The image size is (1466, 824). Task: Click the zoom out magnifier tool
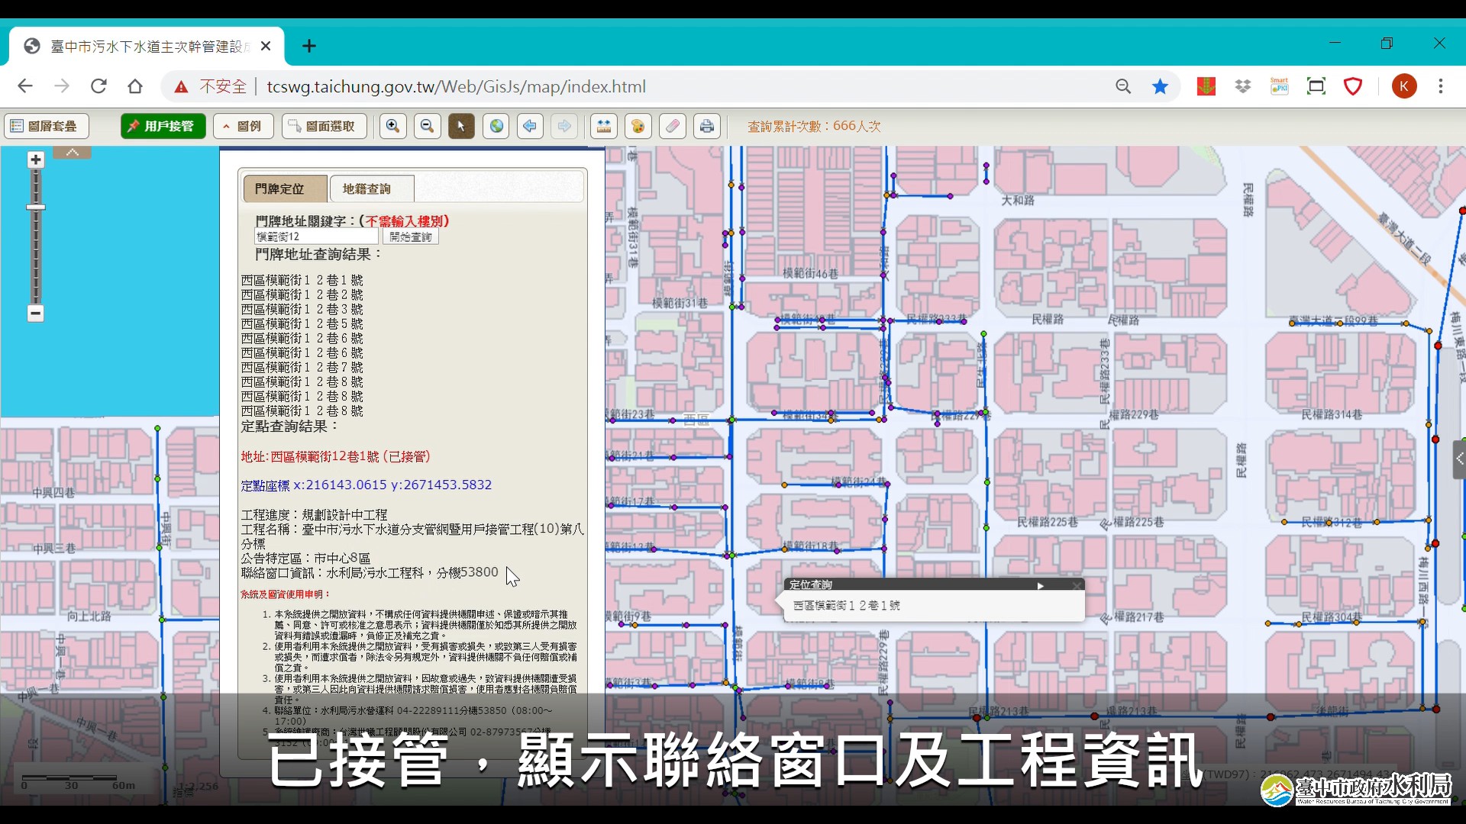428,126
